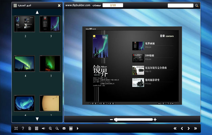Open page 6 fisheye aurora thumbnail

coord(24,103)
